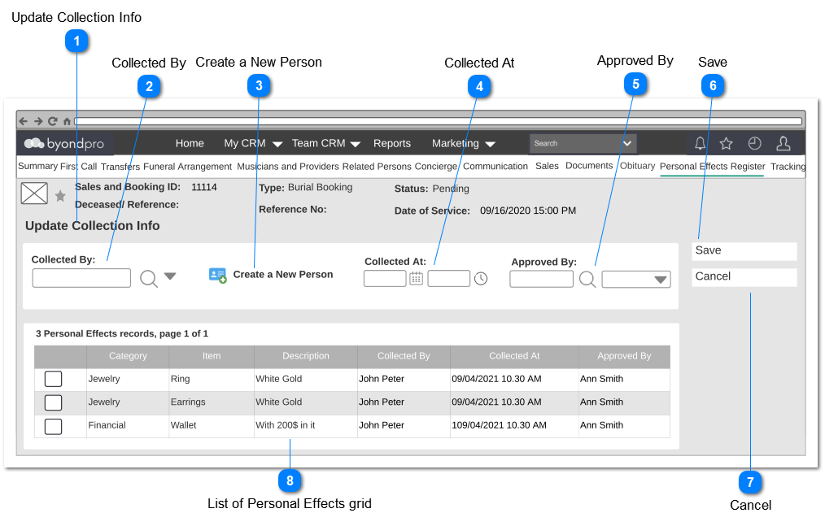Go to browser home icon
Image resolution: width=825 pixels, height=526 pixels.
point(67,121)
